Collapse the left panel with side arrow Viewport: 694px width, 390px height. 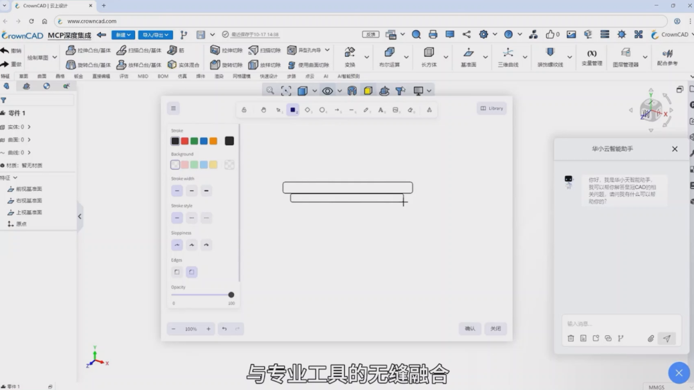click(x=80, y=217)
